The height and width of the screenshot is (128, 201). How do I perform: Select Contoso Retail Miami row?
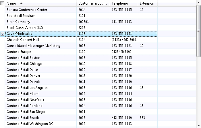coord(100,94)
